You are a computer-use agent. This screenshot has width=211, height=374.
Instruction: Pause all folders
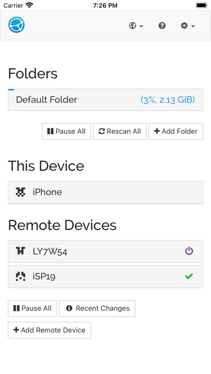pos(66,131)
